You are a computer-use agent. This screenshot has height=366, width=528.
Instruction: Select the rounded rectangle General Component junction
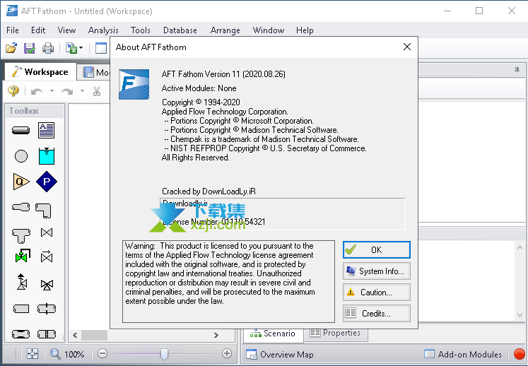(x=21, y=309)
